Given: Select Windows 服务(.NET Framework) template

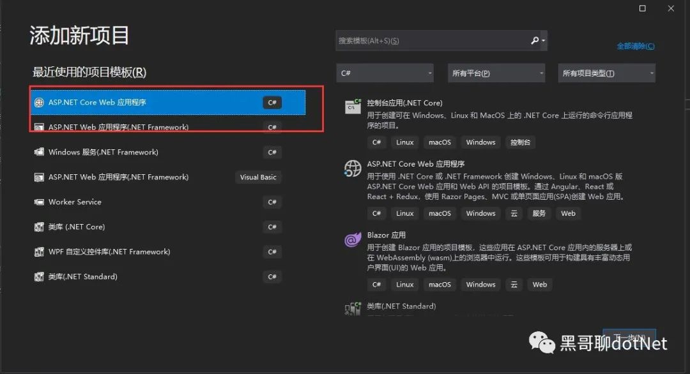Looking at the screenshot, I should [x=158, y=152].
